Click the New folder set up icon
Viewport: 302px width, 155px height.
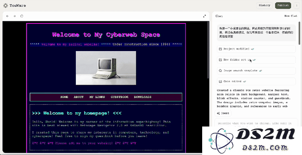pos(220,60)
